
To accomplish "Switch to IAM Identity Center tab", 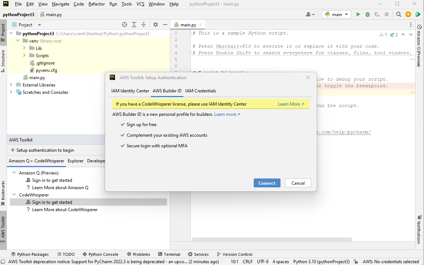I will point(130,91).
